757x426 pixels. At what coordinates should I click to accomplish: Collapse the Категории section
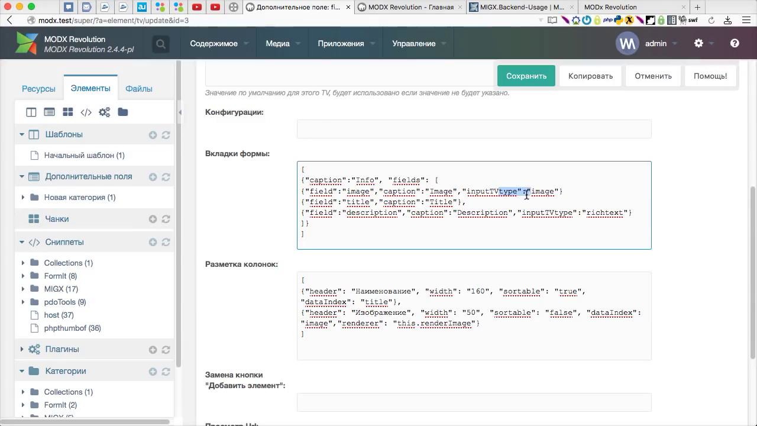22,372
